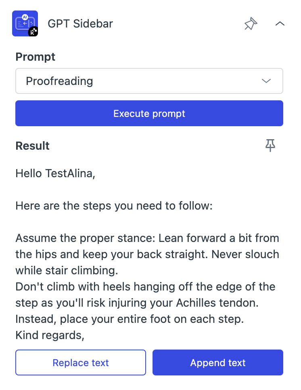Click the 'Here are the steps' sentence
The image size is (301, 390).
tap(114, 206)
